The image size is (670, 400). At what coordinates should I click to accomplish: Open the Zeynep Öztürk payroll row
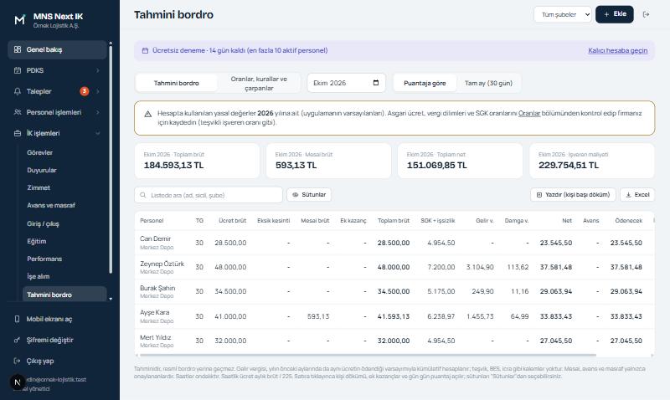pyautogui.click(x=394, y=267)
